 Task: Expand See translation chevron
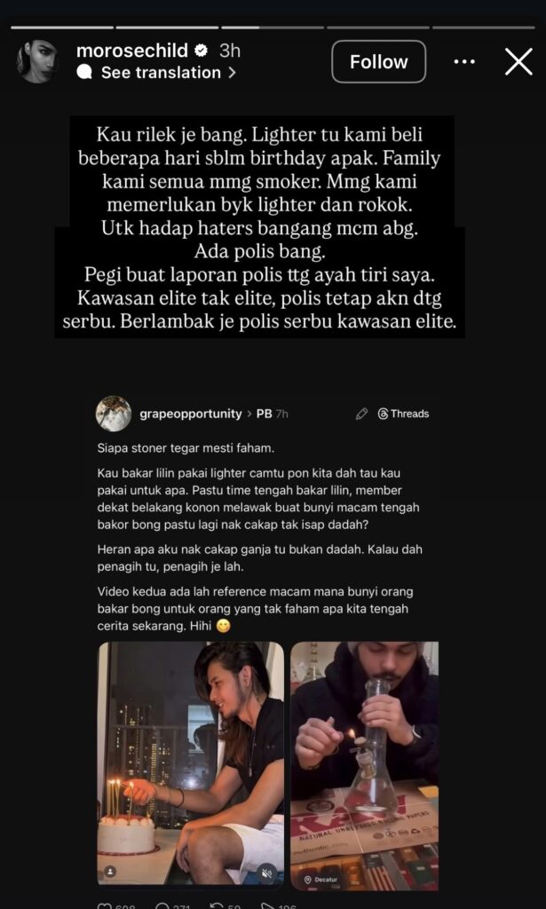point(232,73)
